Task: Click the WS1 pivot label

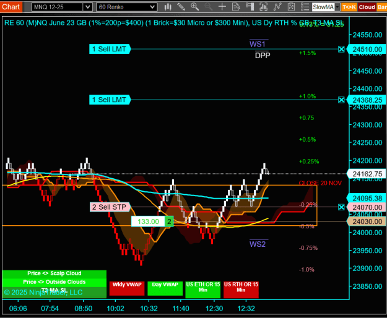Action: pyautogui.click(x=258, y=44)
